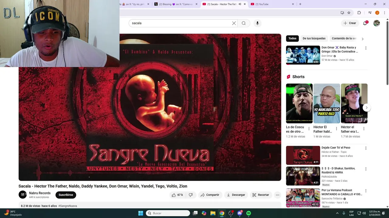Open the 'Lo de Coscu' short thumbnail
This screenshot has width=389, height=218.
point(299,103)
